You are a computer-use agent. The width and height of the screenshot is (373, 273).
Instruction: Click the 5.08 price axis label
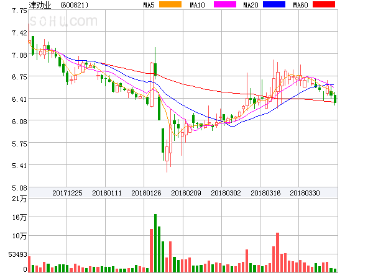pos(19,188)
